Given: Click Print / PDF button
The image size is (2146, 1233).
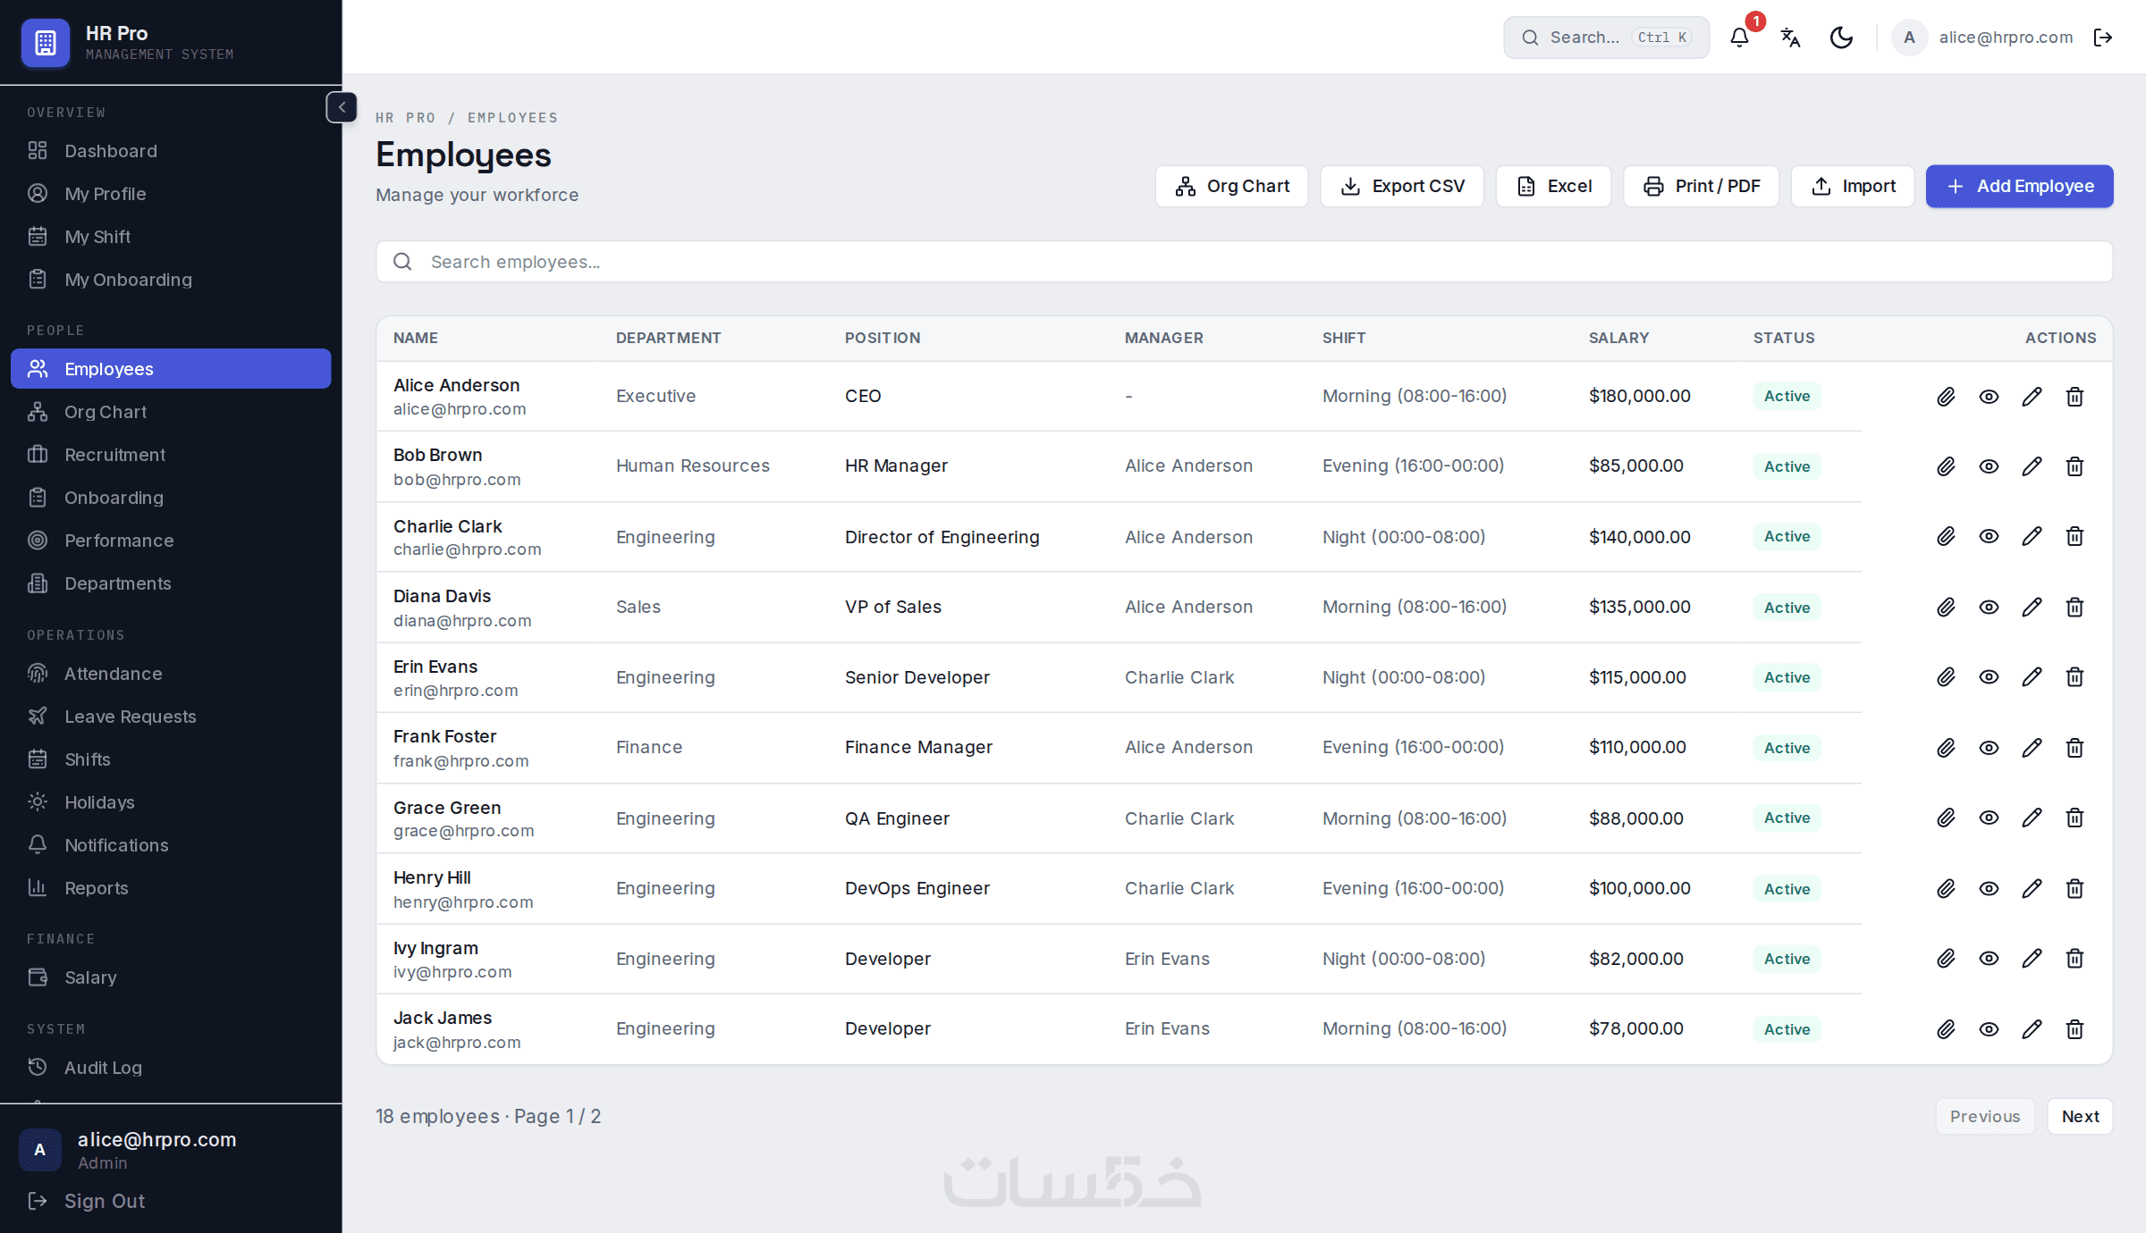Looking at the screenshot, I should coord(1701,186).
